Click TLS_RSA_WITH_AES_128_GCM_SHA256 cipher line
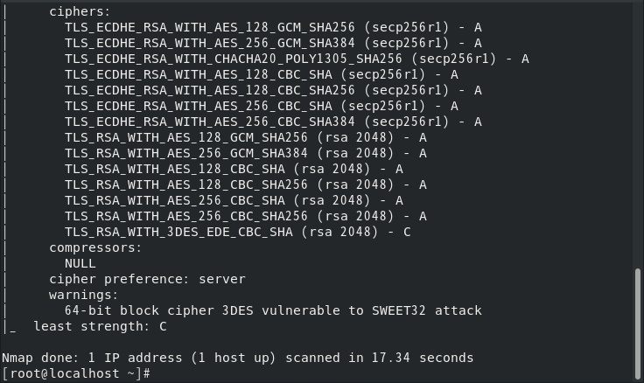The width and height of the screenshot is (644, 383). click(x=246, y=137)
